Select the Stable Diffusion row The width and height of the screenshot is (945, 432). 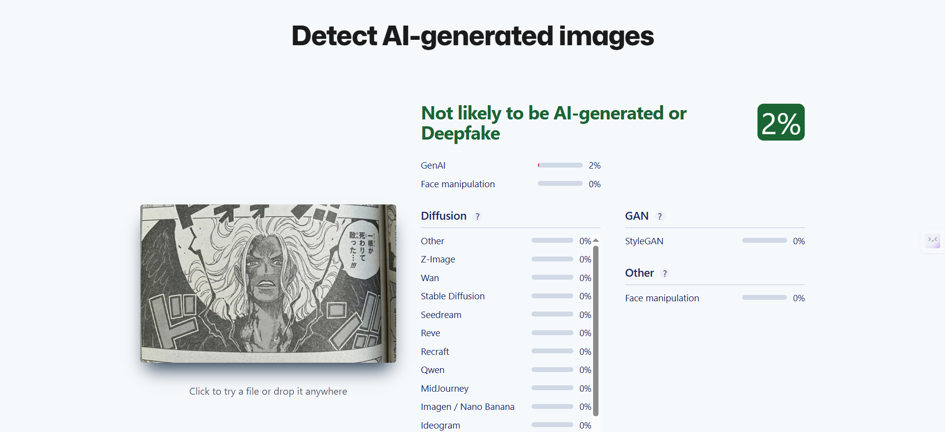(x=506, y=296)
